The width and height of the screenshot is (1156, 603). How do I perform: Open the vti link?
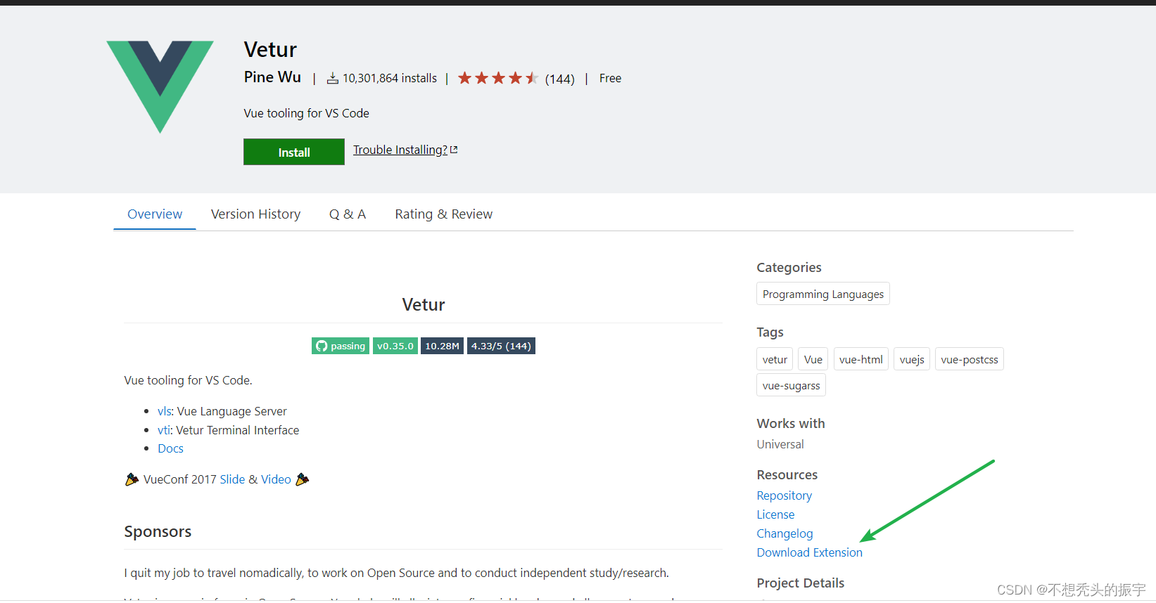(163, 430)
